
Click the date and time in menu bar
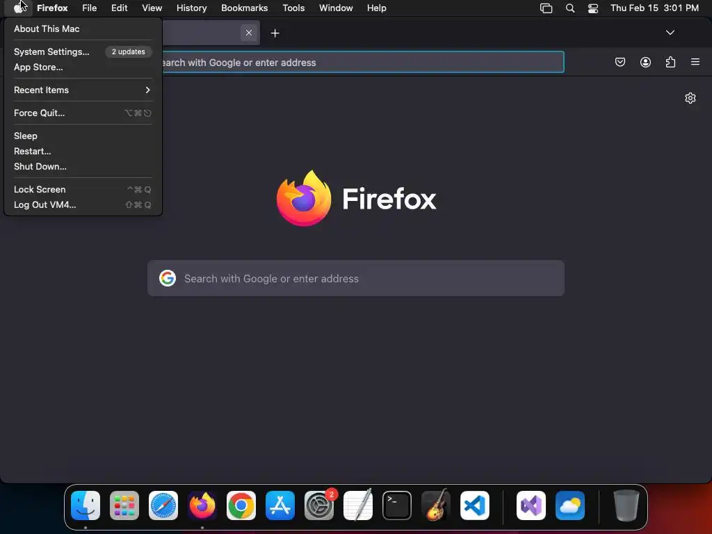tap(654, 8)
